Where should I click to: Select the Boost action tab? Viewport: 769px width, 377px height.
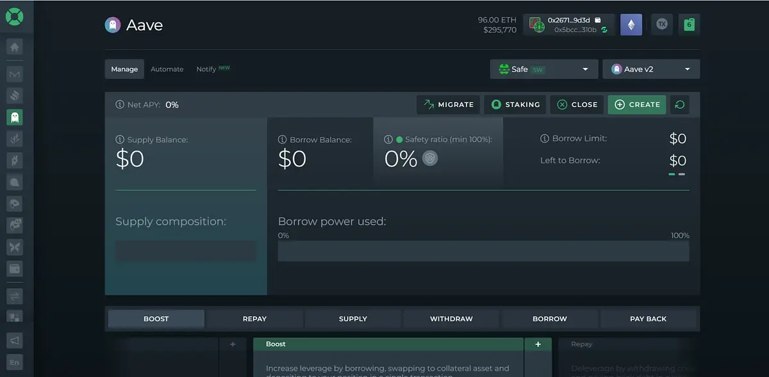pyautogui.click(x=156, y=319)
